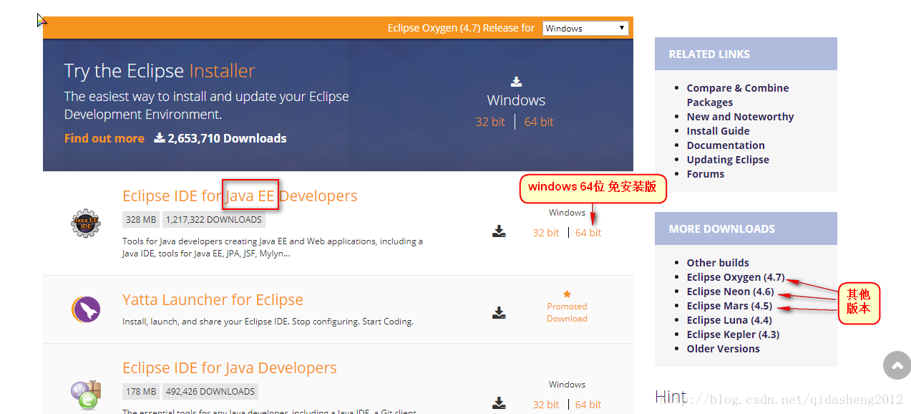Download Eclipse Installer 64 bit

pos(539,122)
